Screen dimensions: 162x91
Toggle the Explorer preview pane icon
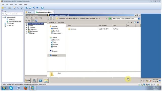pos(134,22)
